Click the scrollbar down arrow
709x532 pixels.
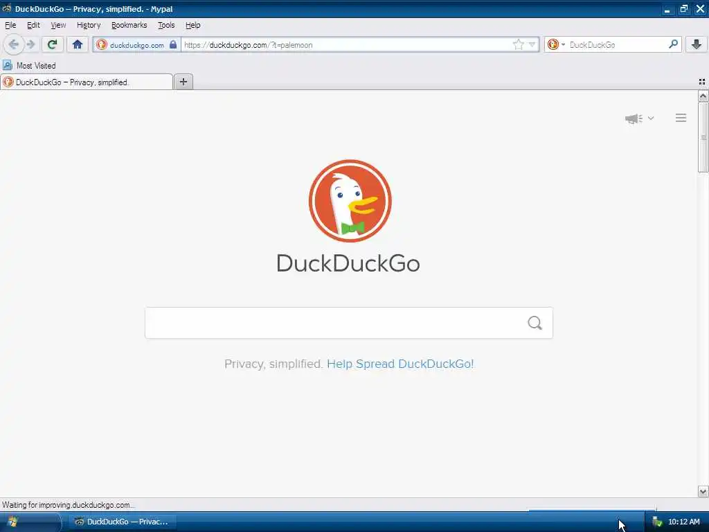tap(703, 491)
